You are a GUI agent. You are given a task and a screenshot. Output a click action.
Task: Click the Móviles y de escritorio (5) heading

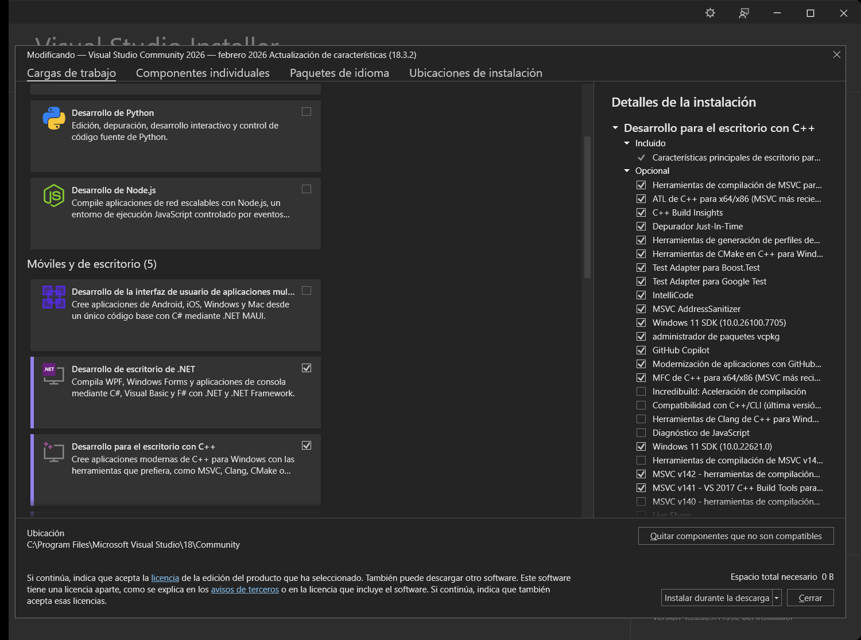coord(92,264)
